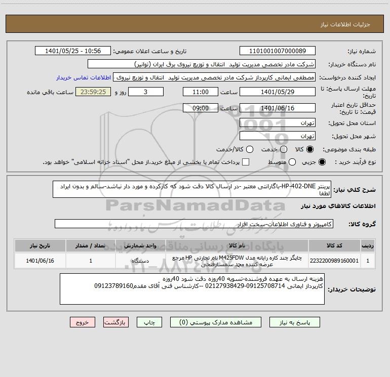Click نام دستگاه خریدار field
The height and width of the screenshot is (377, 390).
coord(202,64)
